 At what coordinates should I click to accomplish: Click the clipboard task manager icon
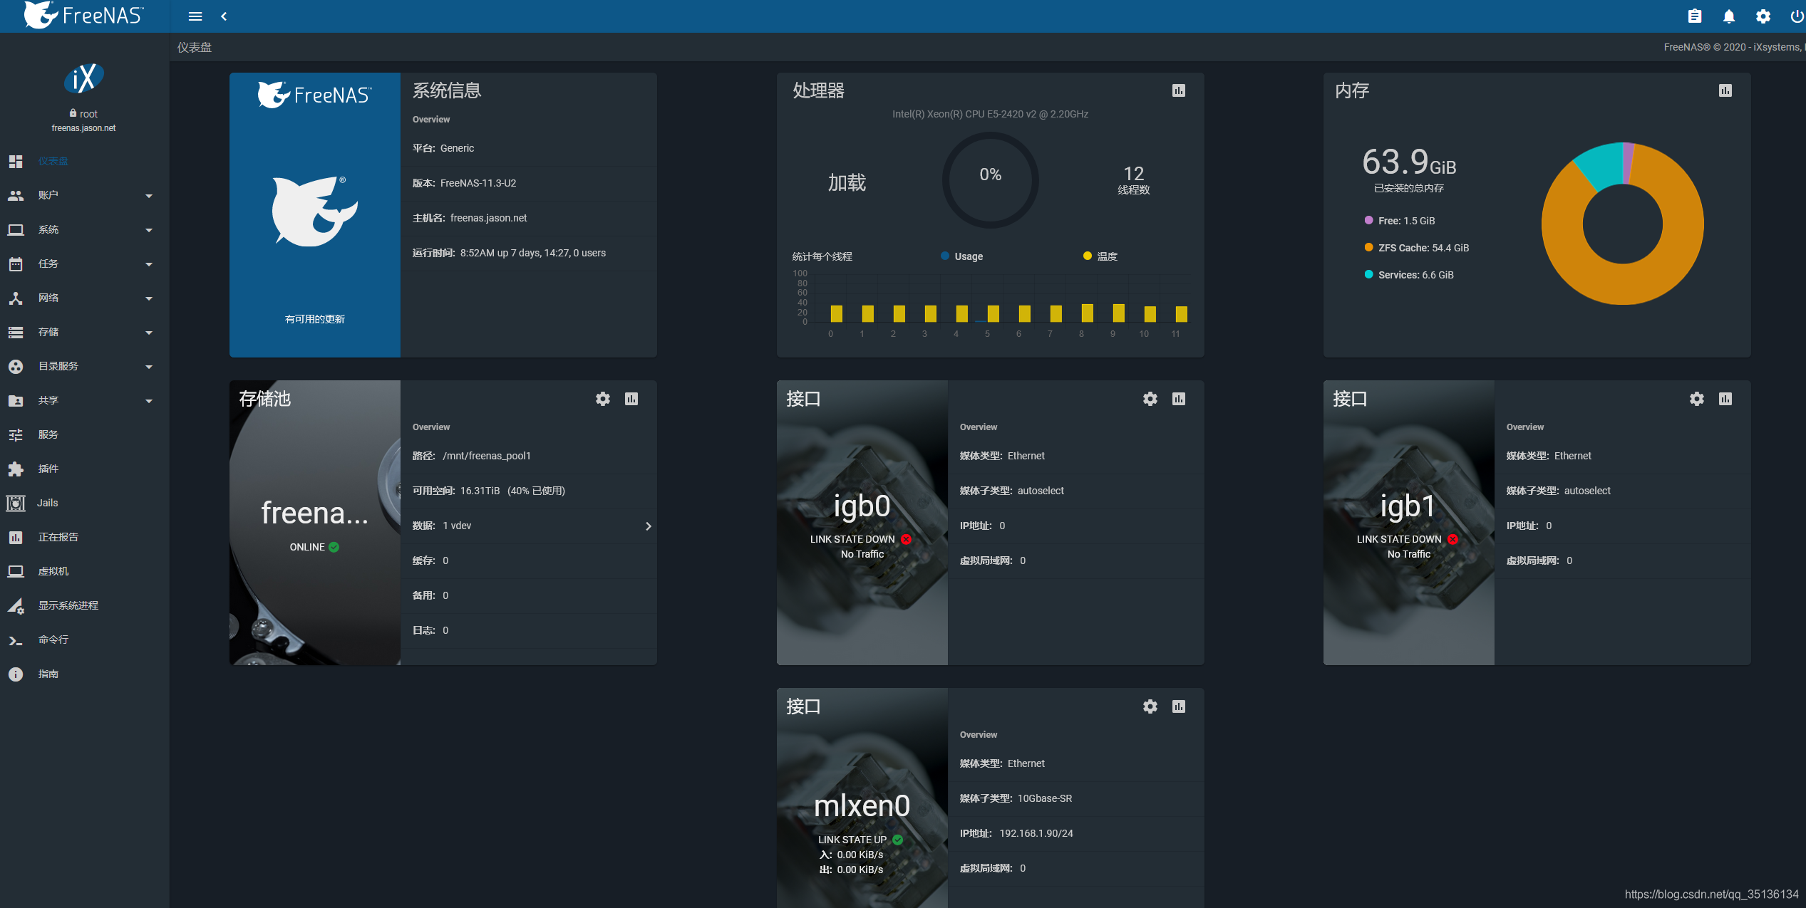pos(1695,16)
